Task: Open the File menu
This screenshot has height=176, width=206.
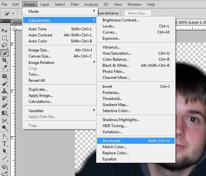Action: coord(4,4)
